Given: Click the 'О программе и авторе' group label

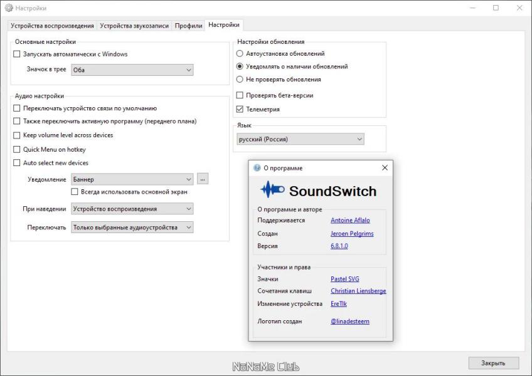Looking at the screenshot, I should click(x=290, y=209).
